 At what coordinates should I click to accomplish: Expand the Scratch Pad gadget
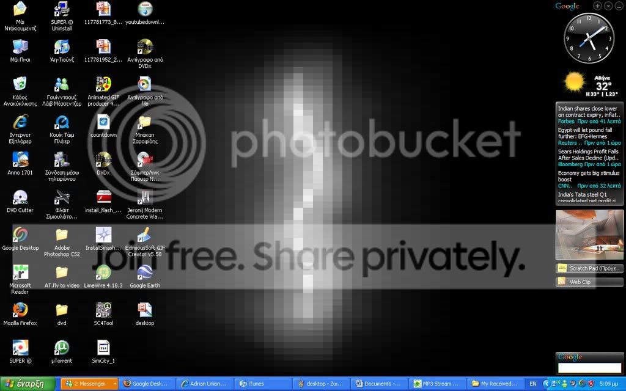click(589, 268)
